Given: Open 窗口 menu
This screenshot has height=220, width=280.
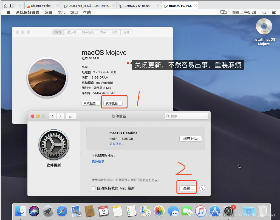Looking at the screenshot, I should pos(74,12).
